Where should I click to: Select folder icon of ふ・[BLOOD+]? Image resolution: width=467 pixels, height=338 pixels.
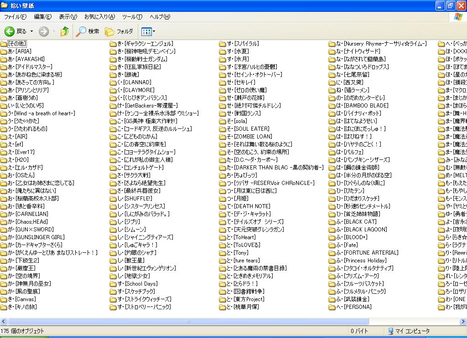332,237
